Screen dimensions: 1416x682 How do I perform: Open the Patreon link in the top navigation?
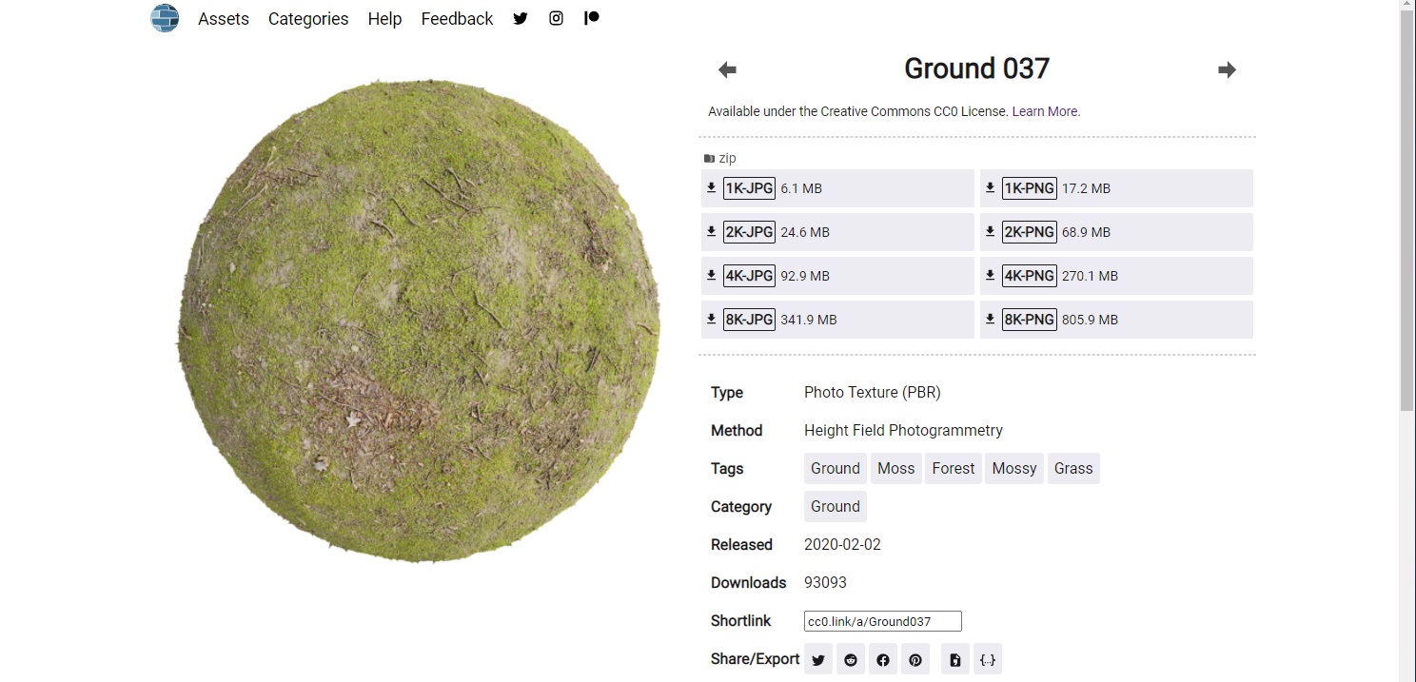[592, 18]
